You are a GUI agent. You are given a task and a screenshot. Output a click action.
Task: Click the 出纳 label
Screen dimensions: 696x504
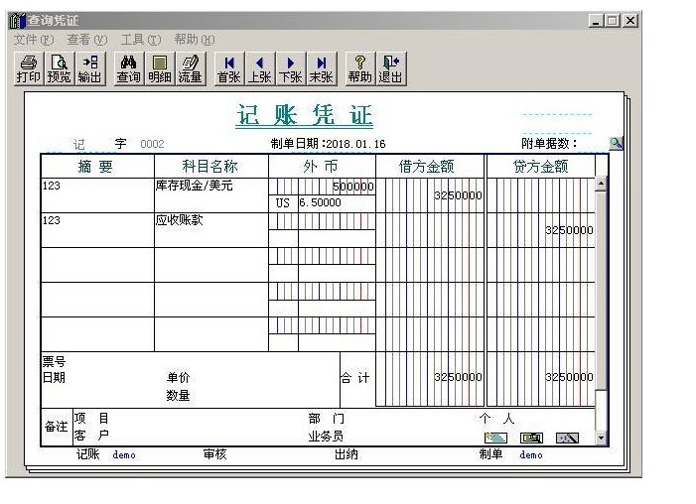click(x=347, y=453)
